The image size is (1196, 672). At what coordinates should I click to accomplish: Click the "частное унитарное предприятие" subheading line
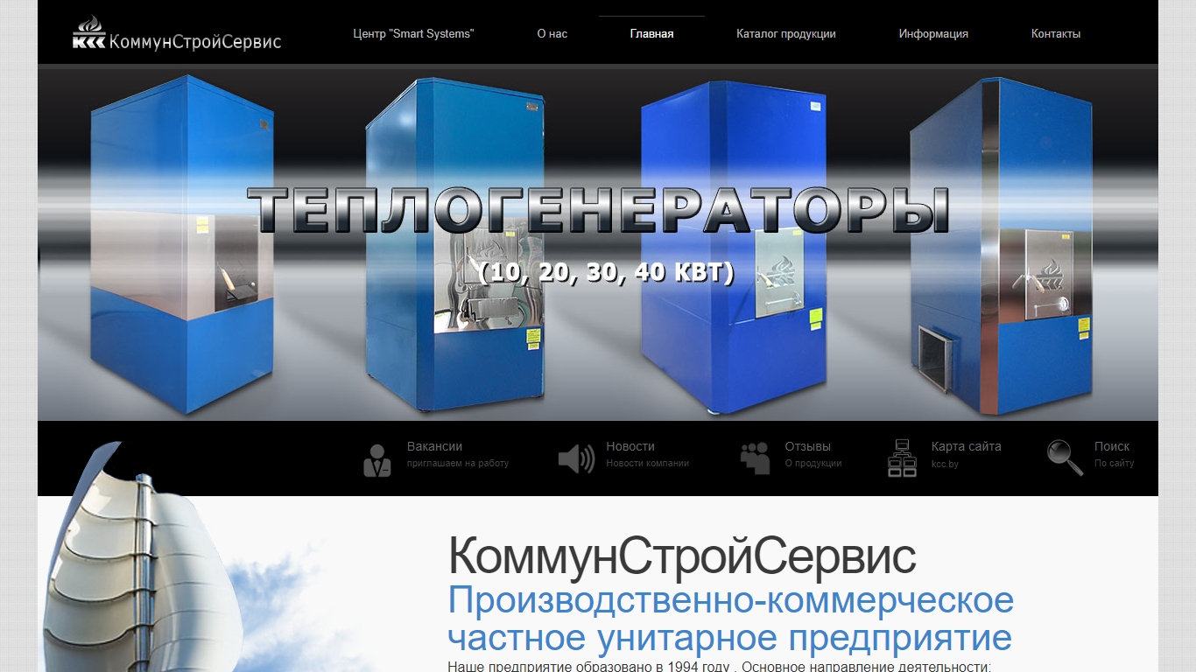tap(730, 638)
